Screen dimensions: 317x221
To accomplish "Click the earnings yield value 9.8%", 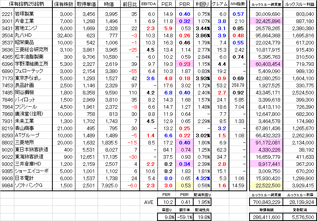I will coord(166,217).
